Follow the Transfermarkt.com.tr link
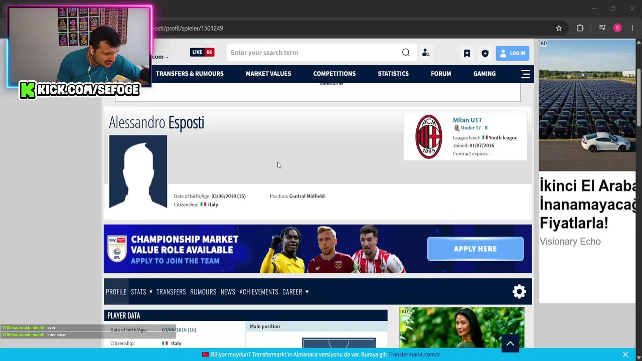 pos(414,354)
